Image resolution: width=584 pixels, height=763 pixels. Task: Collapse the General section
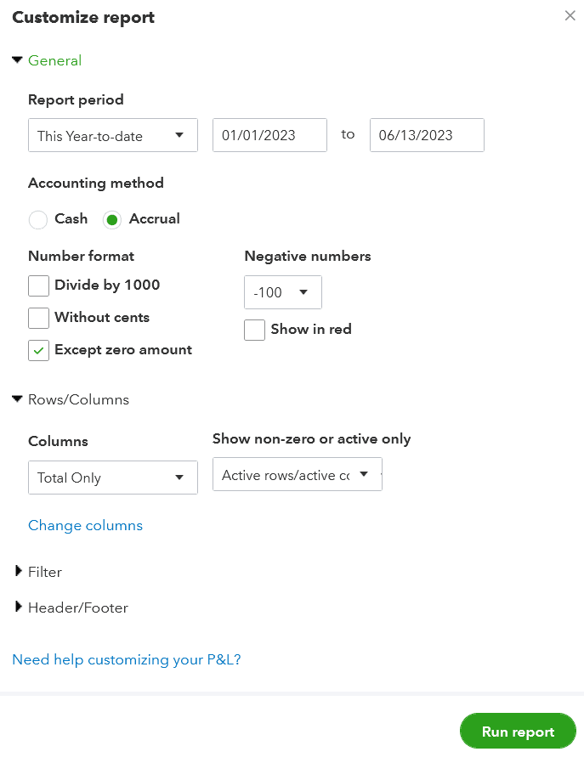(x=18, y=60)
